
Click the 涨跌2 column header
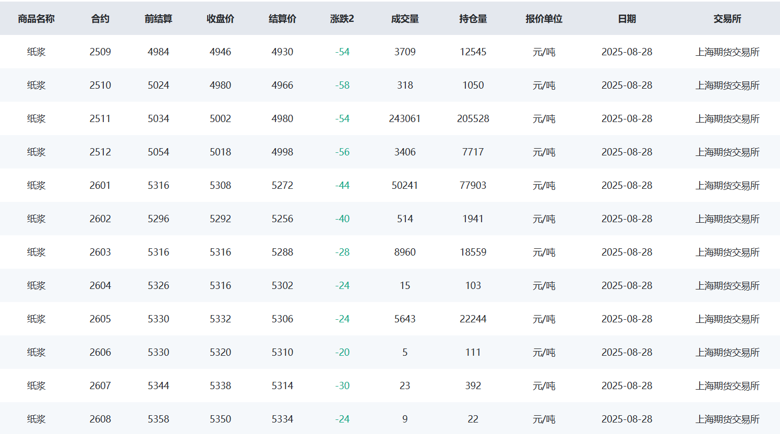point(342,19)
